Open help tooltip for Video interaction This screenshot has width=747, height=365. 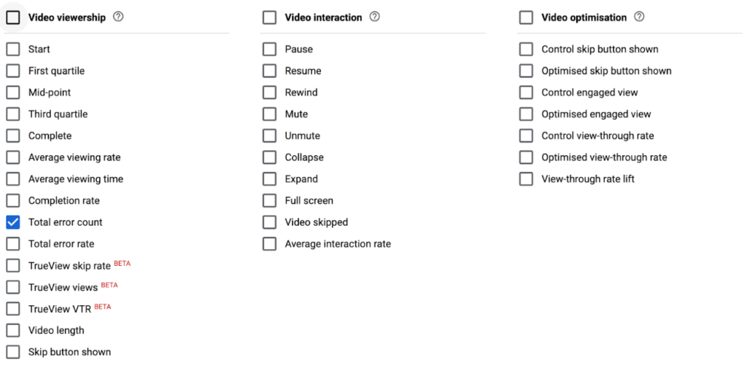375,17
